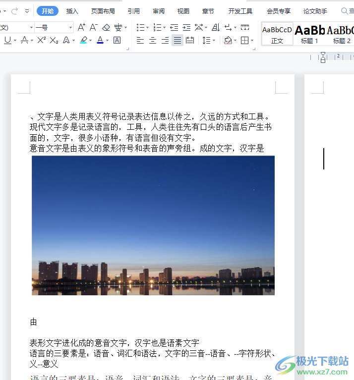Click the bulleted list icon
The height and width of the screenshot is (380, 354).
click(x=141, y=27)
